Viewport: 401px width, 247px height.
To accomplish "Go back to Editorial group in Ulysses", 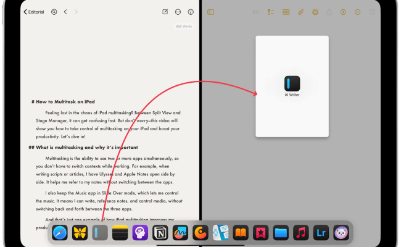I will [x=33, y=12].
